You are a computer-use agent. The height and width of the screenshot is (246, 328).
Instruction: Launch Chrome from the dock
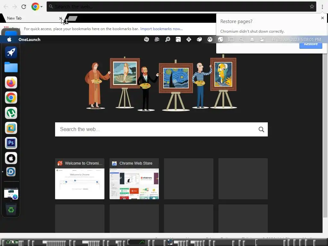[11, 98]
